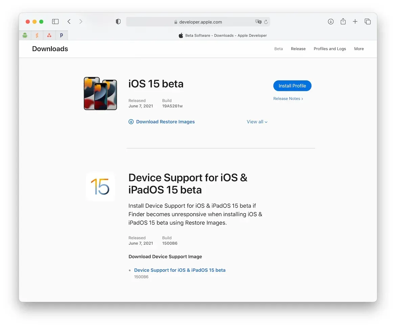Switch to the Release section
Image resolution: width=396 pixels, height=327 pixels.
pos(298,48)
